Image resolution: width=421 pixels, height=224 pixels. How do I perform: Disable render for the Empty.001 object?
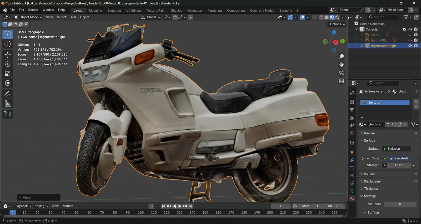pyautogui.click(x=416, y=40)
